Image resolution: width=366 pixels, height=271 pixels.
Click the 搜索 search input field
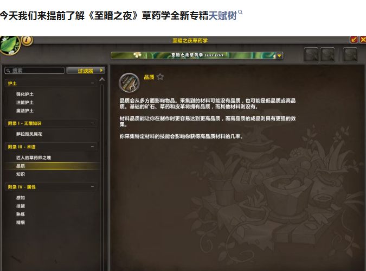coord(34,71)
